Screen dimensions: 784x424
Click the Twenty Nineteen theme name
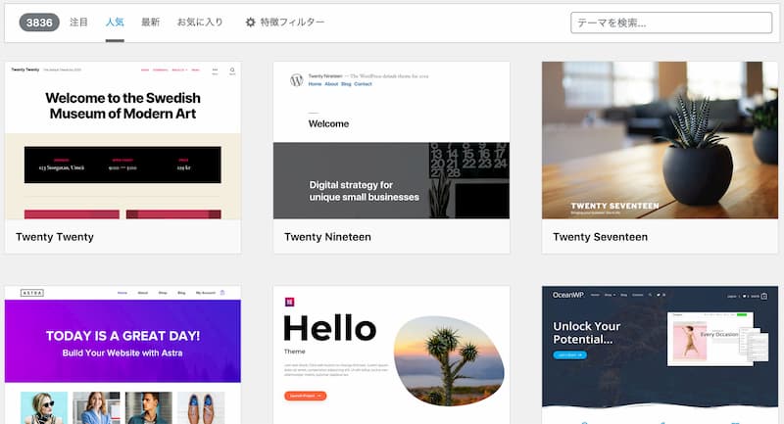(x=327, y=237)
